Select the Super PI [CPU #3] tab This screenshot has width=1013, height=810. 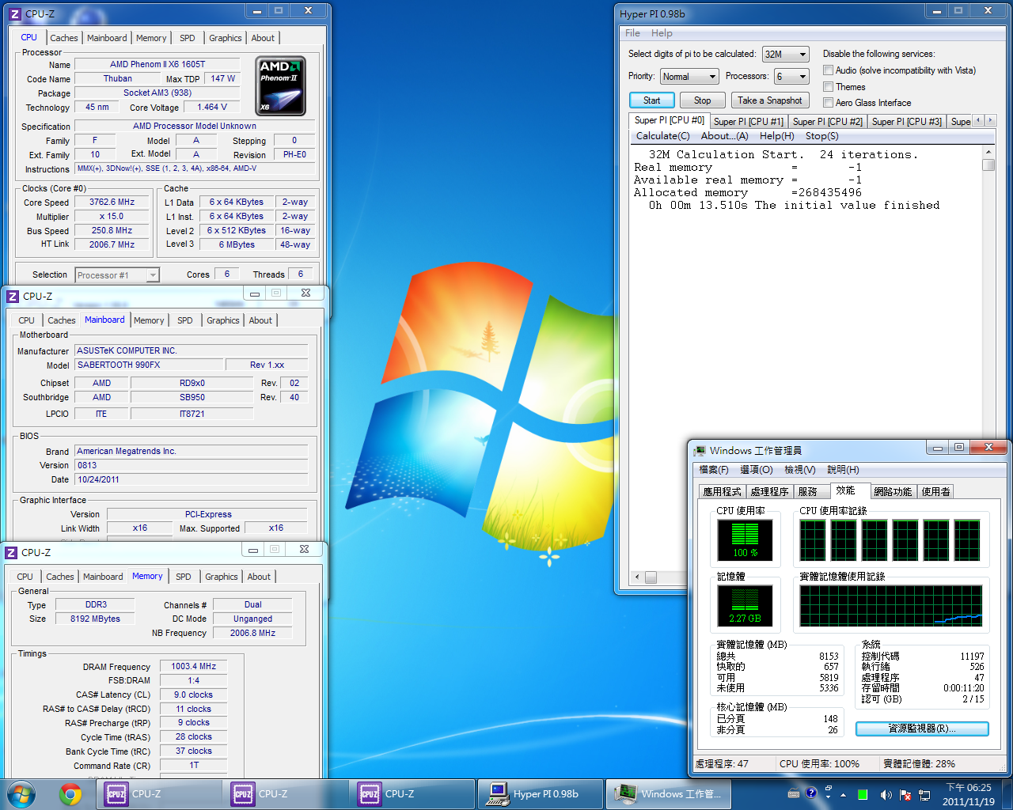[x=906, y=122]
